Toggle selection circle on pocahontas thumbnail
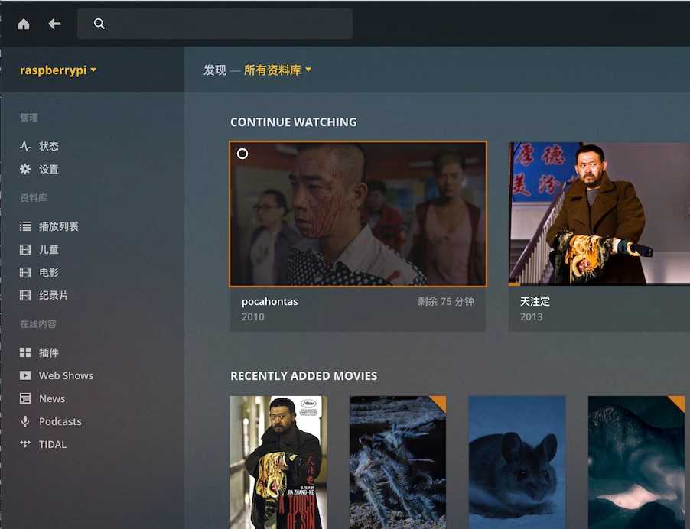This screenshot has height=529, width=690. 242,154
